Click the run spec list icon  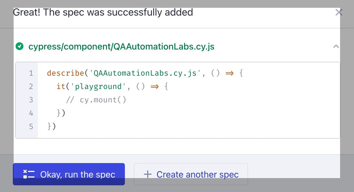29,174
